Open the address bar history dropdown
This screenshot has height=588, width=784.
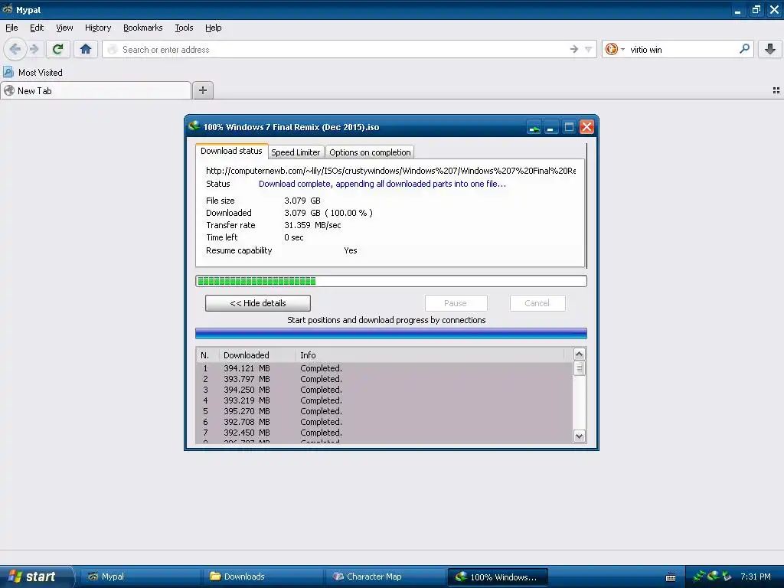pyautogui.click(x=589, y=50)
